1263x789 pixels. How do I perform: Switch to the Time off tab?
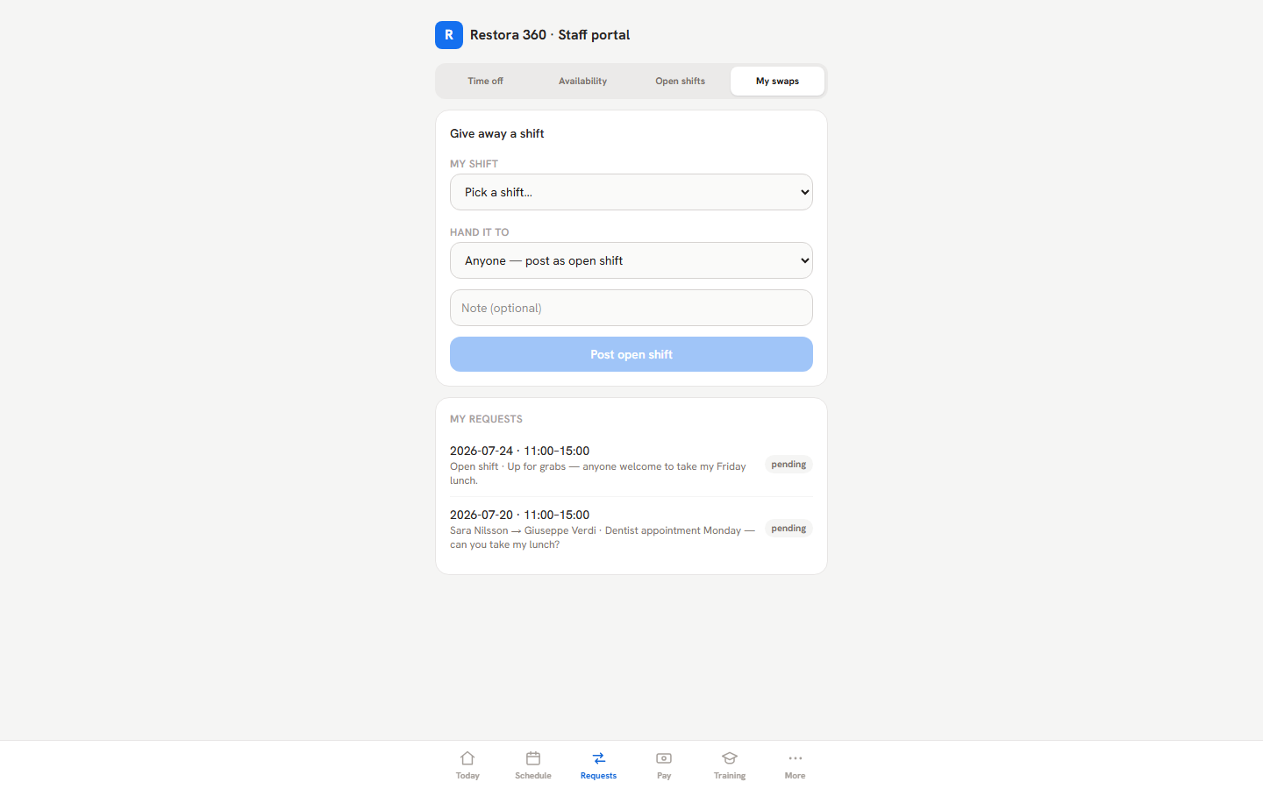point(485,81)
